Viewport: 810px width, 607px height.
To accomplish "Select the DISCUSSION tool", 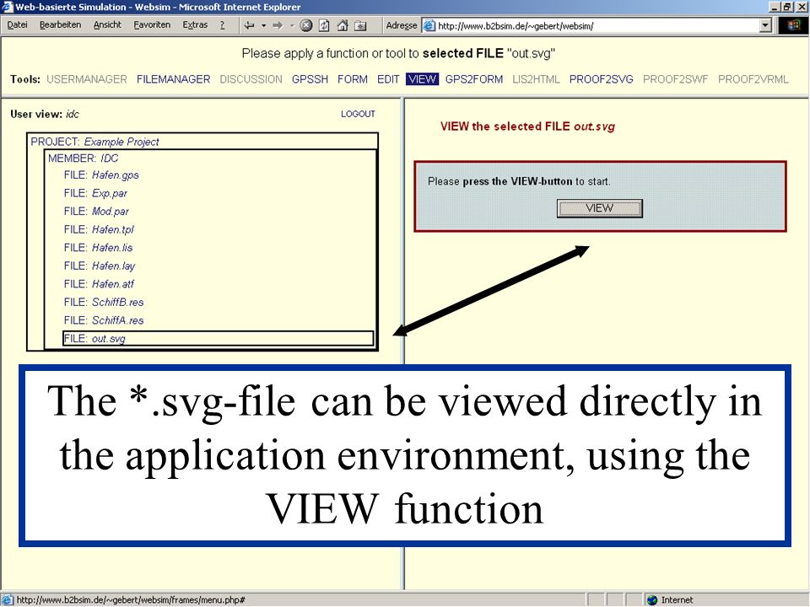I will 251,79.
